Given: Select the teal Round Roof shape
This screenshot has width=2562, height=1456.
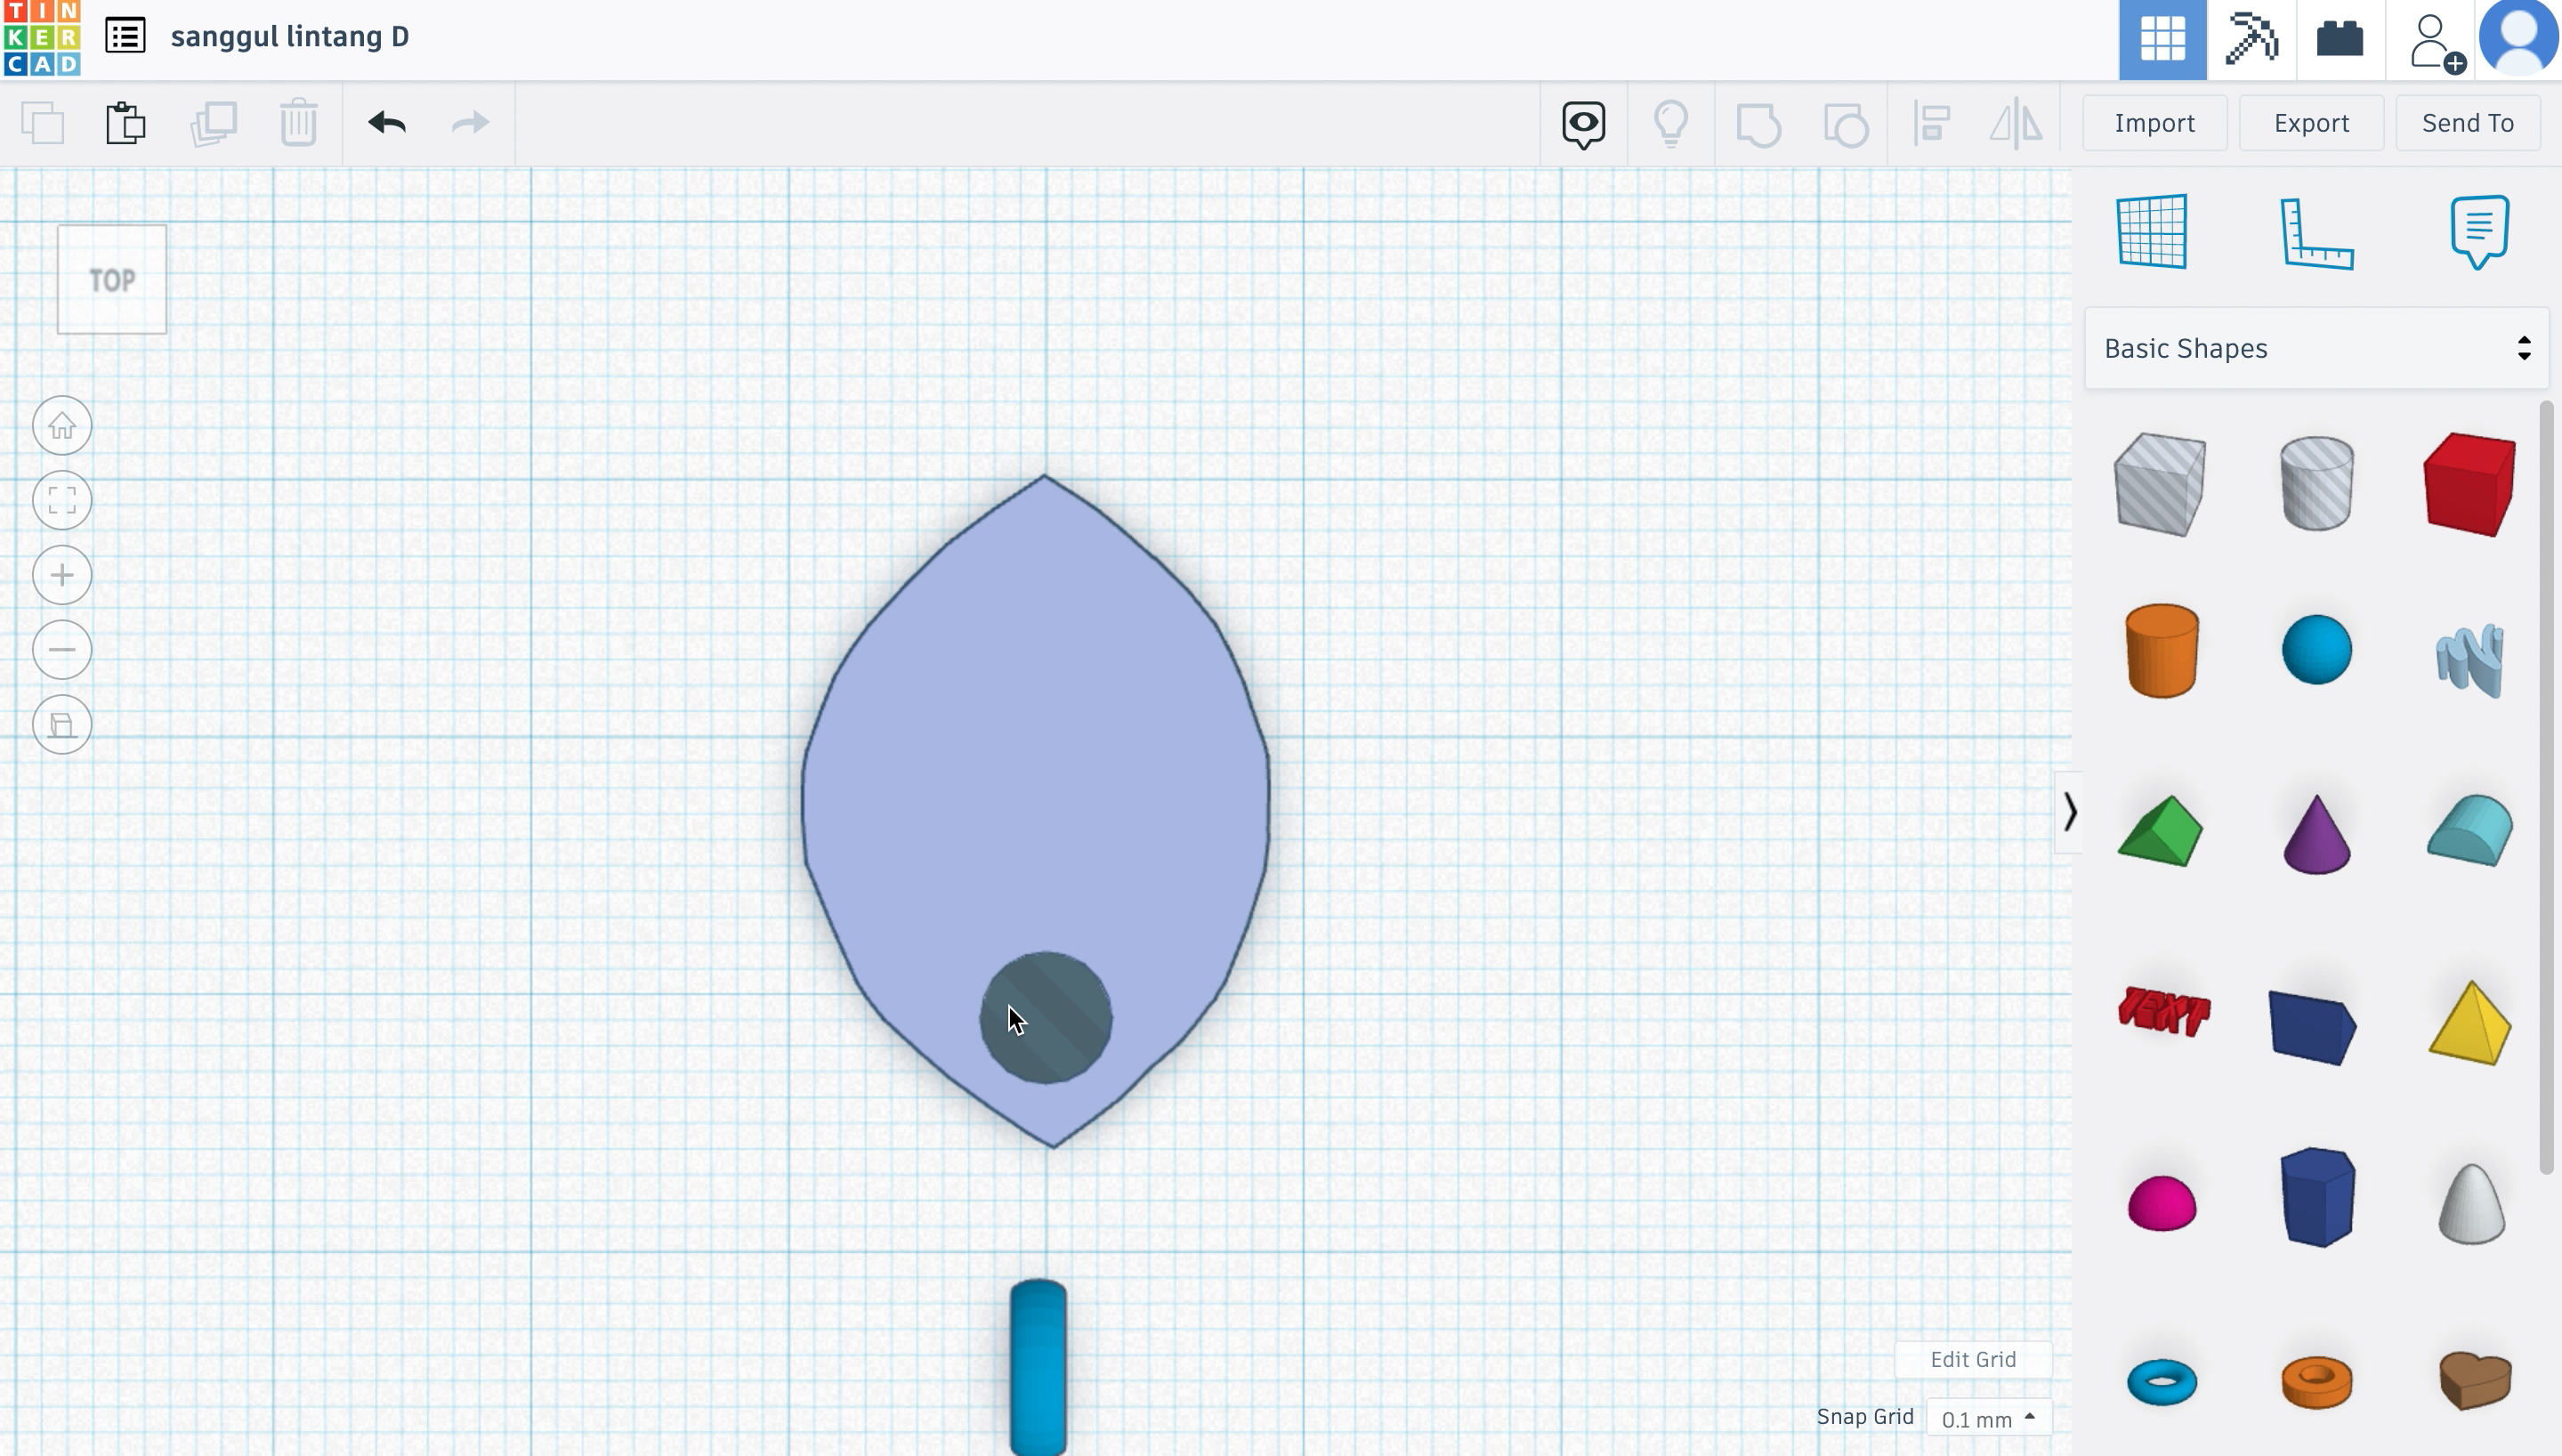Looking at the screenshot, I should coord(2470,830).
